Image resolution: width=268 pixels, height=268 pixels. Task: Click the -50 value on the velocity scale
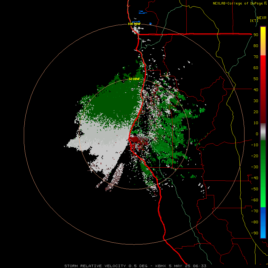(x=255, y=189)
